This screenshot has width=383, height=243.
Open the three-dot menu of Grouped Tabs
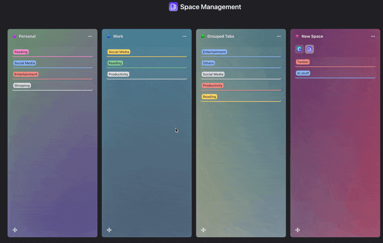point(279,36)
